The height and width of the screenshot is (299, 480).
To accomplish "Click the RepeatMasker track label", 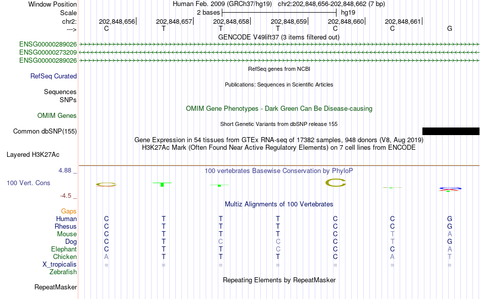I will pos(56,287).
